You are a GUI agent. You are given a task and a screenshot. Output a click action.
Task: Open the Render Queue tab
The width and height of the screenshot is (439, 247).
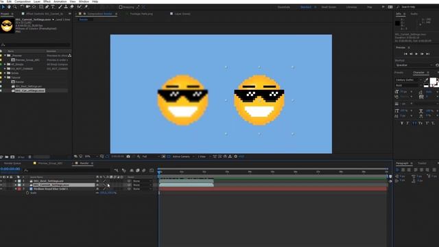[12, 163]
